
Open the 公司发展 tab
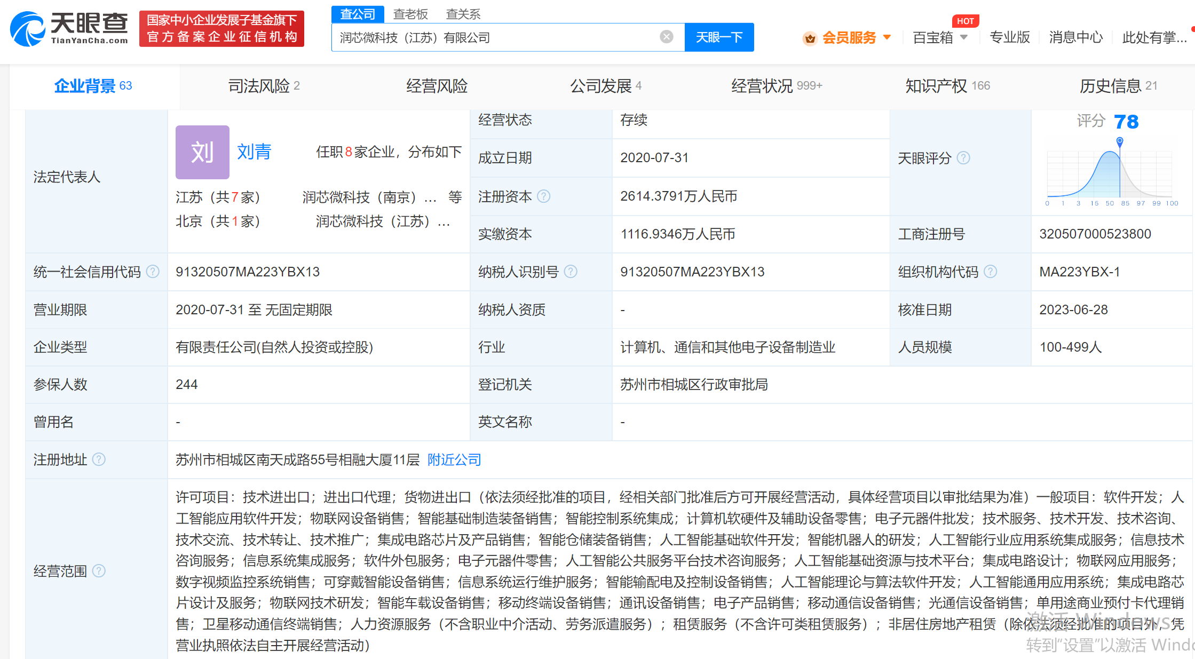pos(606,86)
